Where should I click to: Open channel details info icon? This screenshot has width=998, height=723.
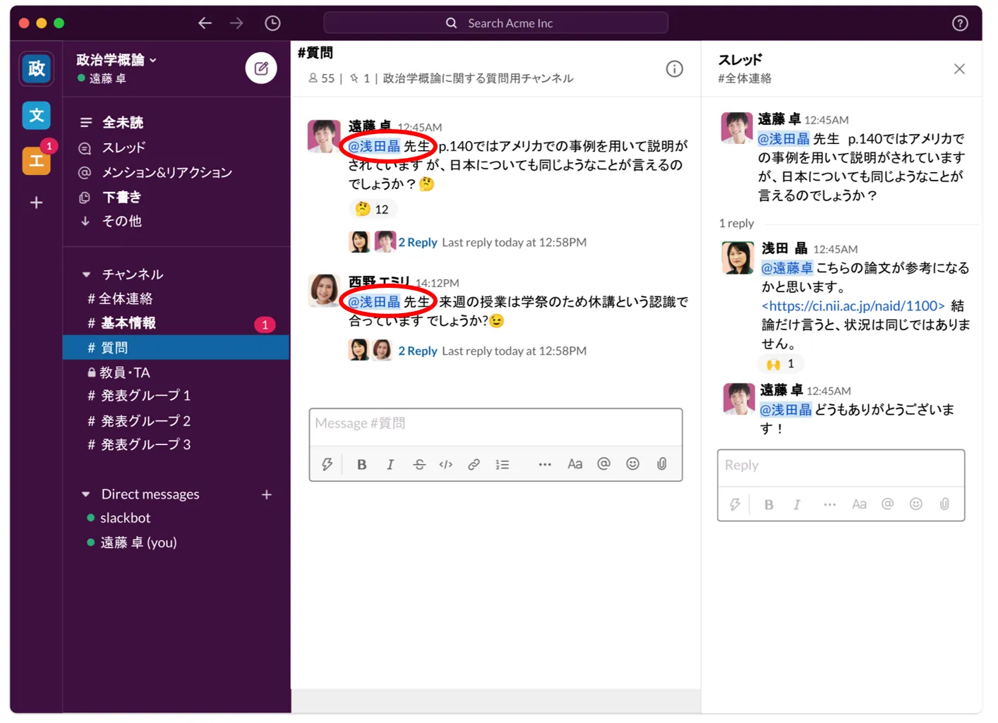click(674, 69)
